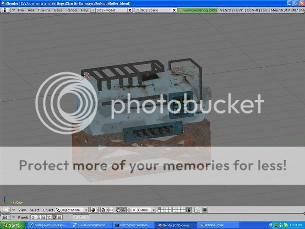
Task: Collapse the 3D view header menus triangle
Action: tap(14, 210)
